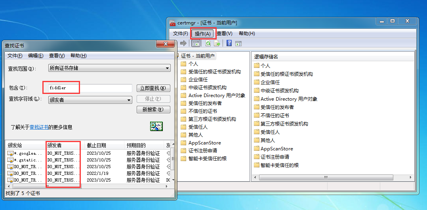Click certificate icon of the *.googlea... result row
427x210 pixels.
tap(10, 153)
